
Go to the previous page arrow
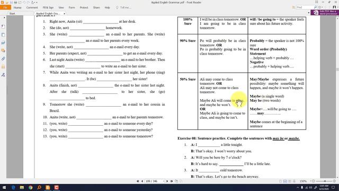tap(142, 181)
